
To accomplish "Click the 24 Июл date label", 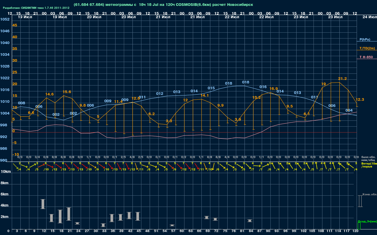I will click(x=369, y=17).
